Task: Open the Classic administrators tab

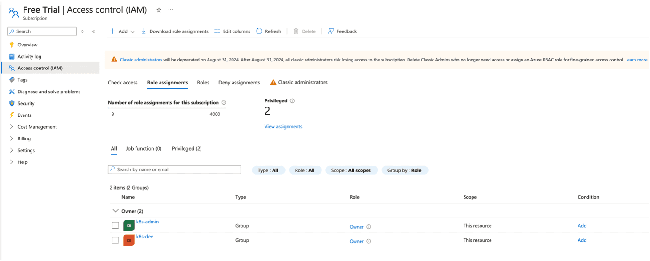Action: [x=298, y=82]
